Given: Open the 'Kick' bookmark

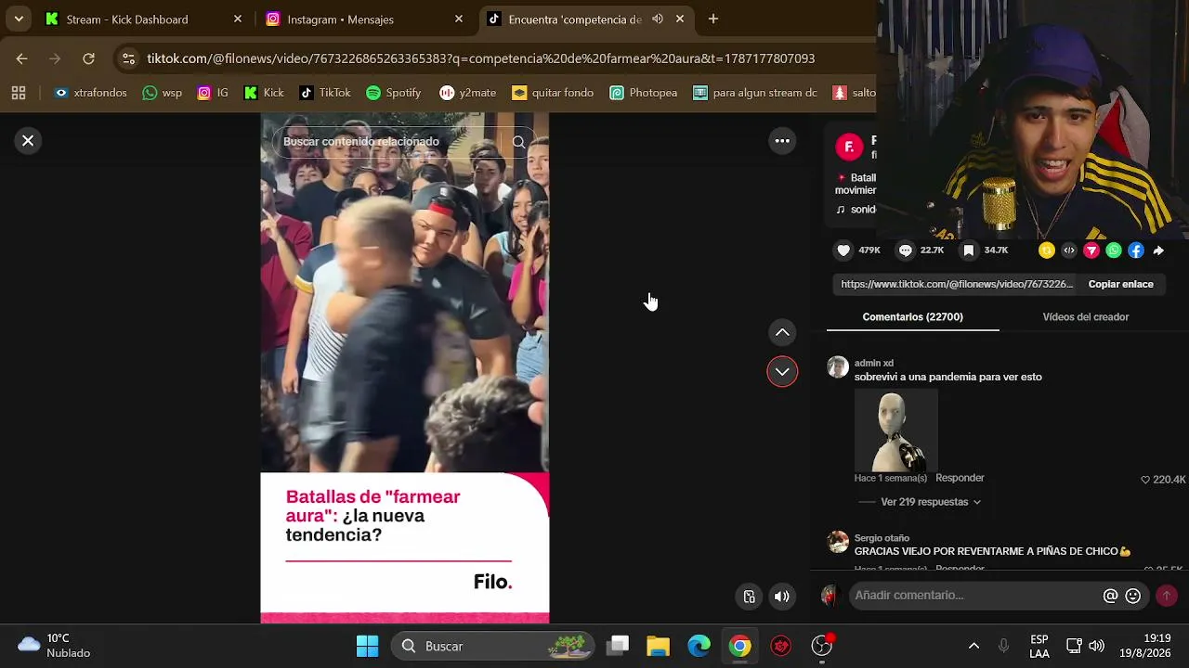Looking at the screenshot, I should [x=264, y=93].
